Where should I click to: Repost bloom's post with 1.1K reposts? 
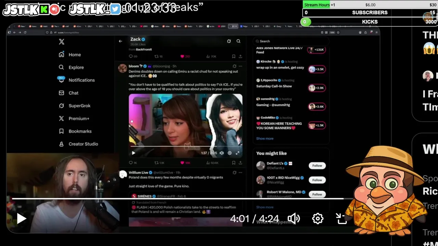(x=159, y=163)
